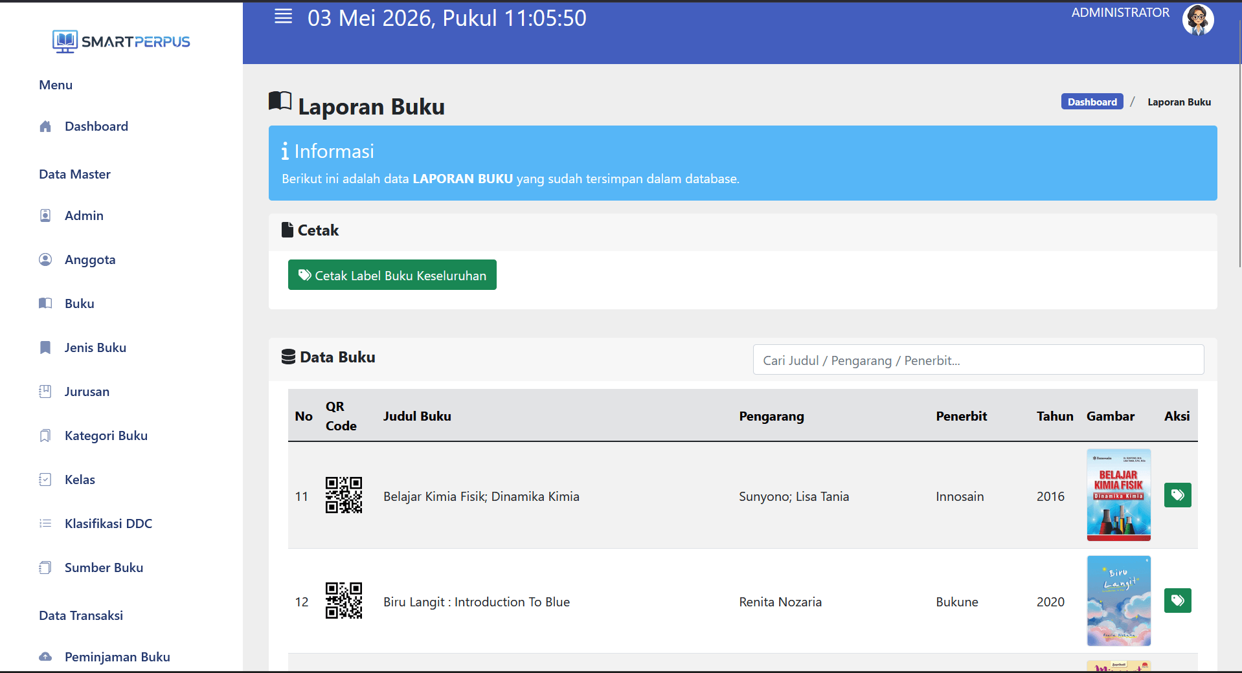This screenshot has height=673, width=1242.
Task: Click the Kategori Buku bookmark outline icon
Action: tap(45, 436)
